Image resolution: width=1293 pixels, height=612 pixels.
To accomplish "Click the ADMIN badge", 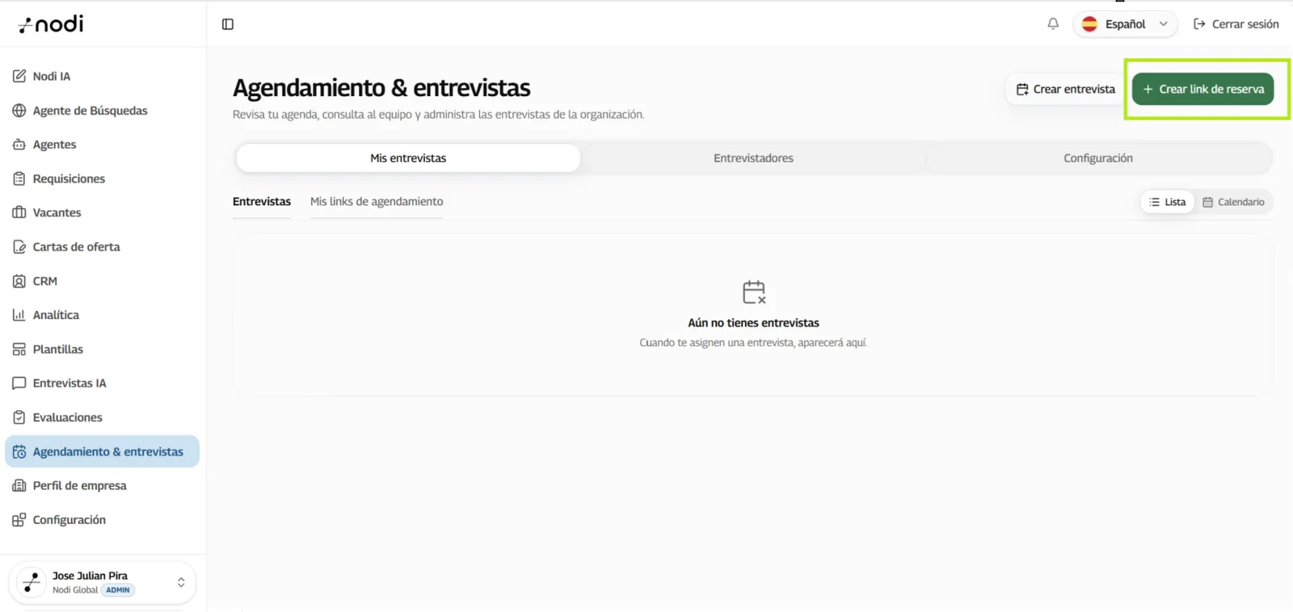I will coord(118,590).
